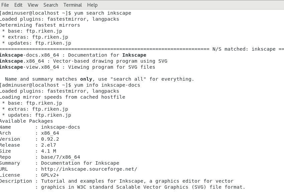
Task: Click the "Available Packages" heading line
Action: (x=26, y=121)
